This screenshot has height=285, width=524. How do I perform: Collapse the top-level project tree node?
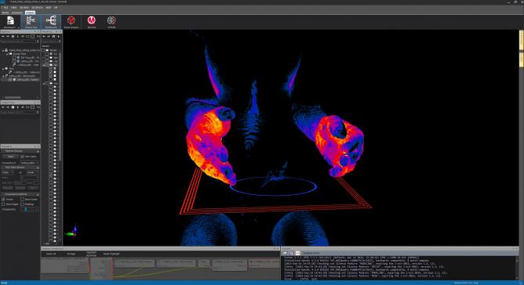coord(3,50)
